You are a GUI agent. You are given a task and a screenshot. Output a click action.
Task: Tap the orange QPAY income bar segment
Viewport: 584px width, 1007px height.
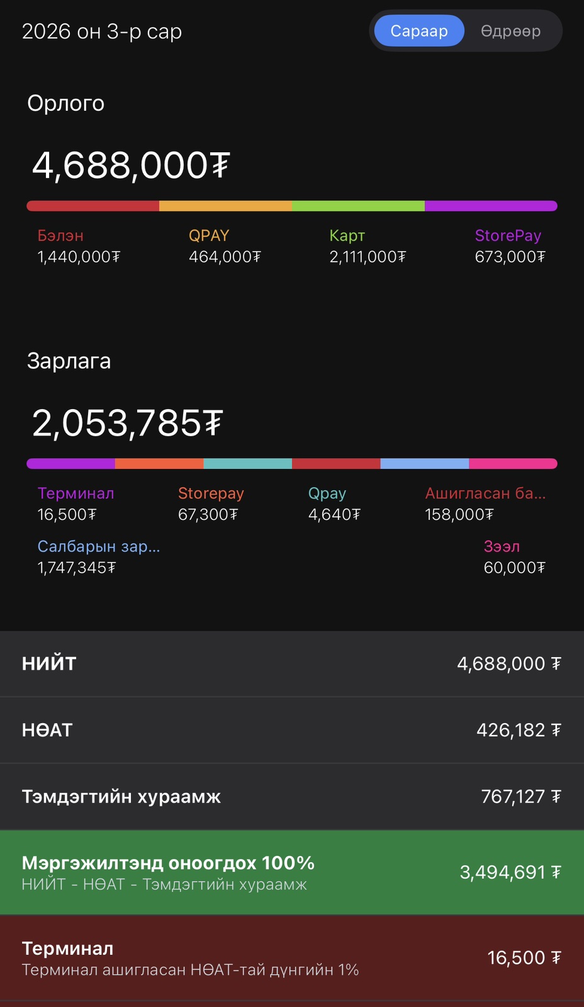[225, 206]
